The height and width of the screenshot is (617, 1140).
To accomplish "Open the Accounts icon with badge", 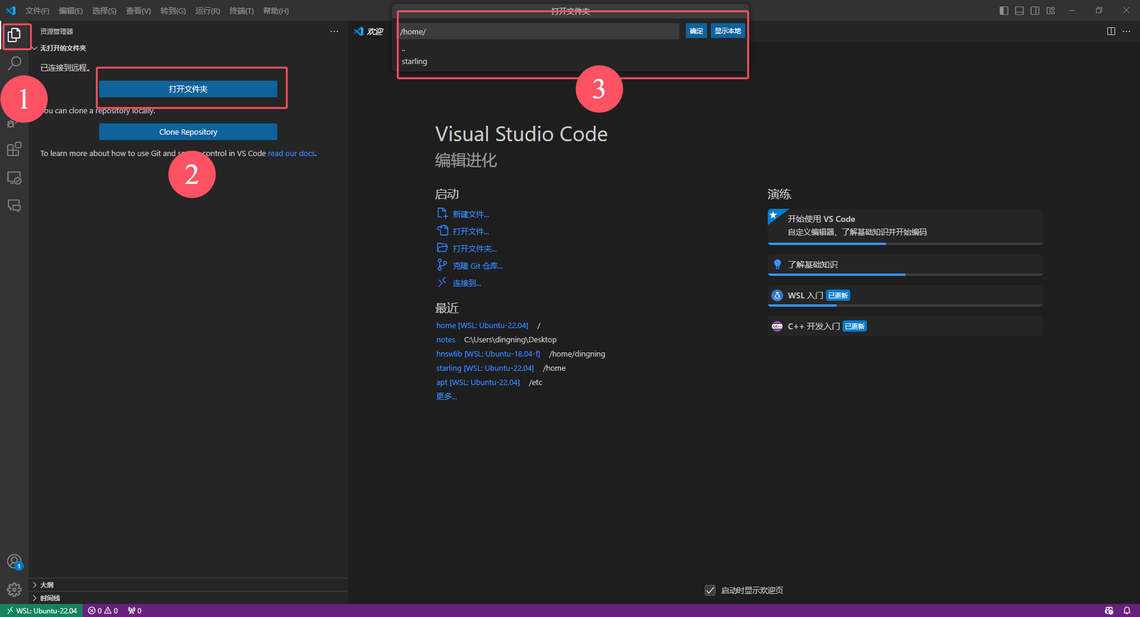I will (14, 562).
